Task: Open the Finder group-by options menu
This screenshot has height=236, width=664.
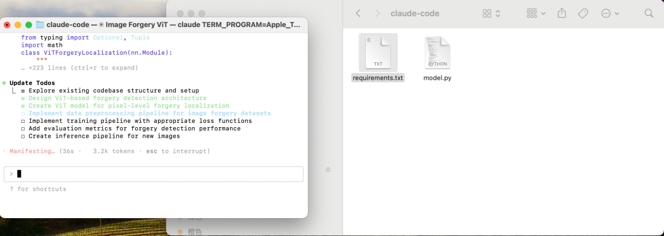Action: [536, 14]
